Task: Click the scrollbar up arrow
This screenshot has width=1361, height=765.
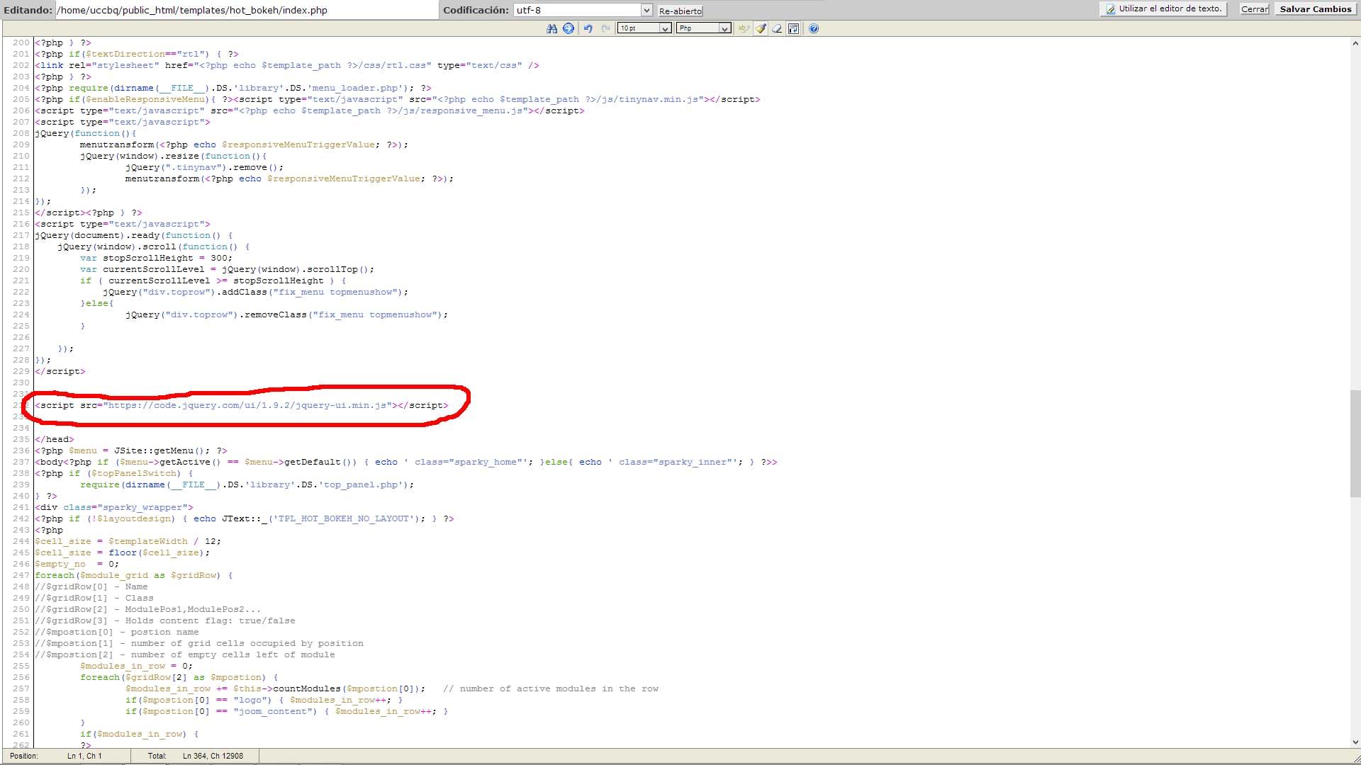Action: coord(1355,43)
